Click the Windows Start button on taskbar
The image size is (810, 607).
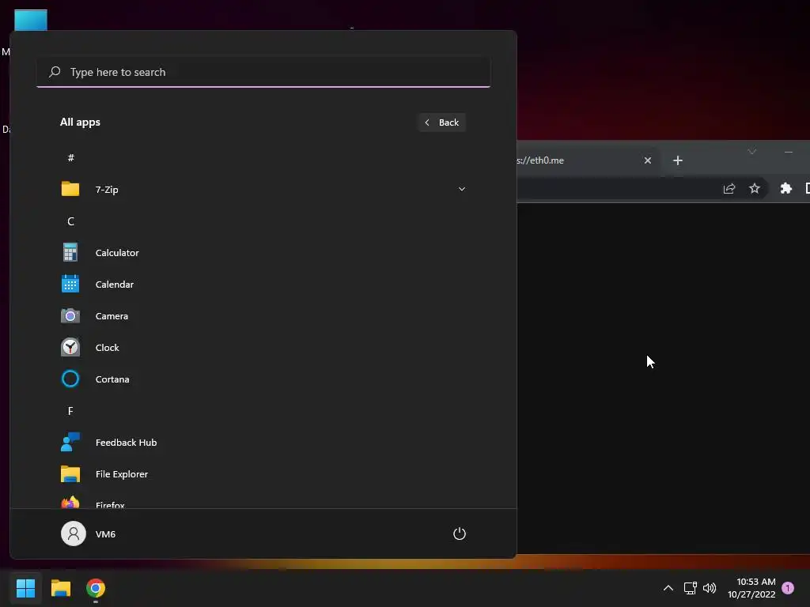[x=25, y=588]
